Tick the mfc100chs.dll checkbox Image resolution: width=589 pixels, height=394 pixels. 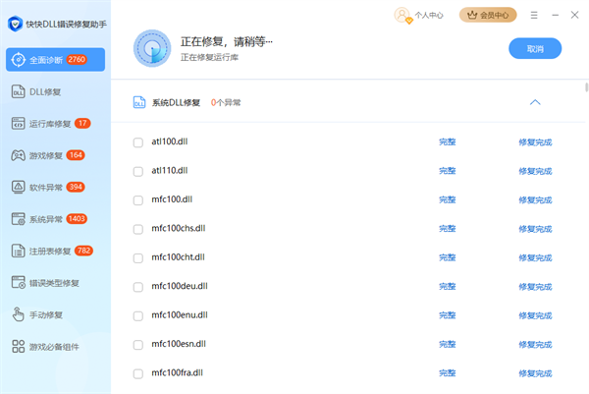tap(138, 229)
